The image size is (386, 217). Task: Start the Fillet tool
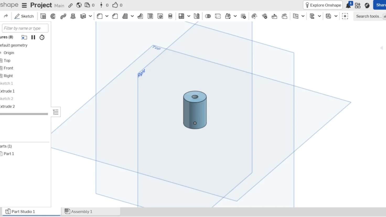point(100,16)
